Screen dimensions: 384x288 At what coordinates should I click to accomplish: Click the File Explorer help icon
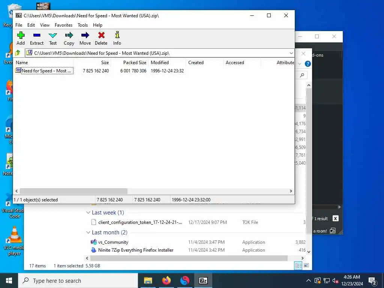point(308,64)
